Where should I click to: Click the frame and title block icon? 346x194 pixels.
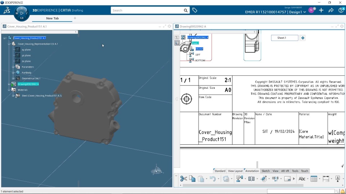point(287,179)
